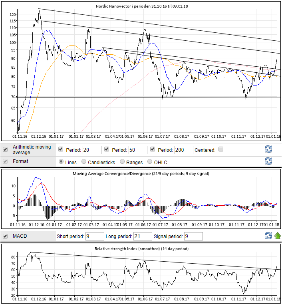Click the Period field containing 50
The height and width of the screenshot is (304, 282).
click(138, 150)
